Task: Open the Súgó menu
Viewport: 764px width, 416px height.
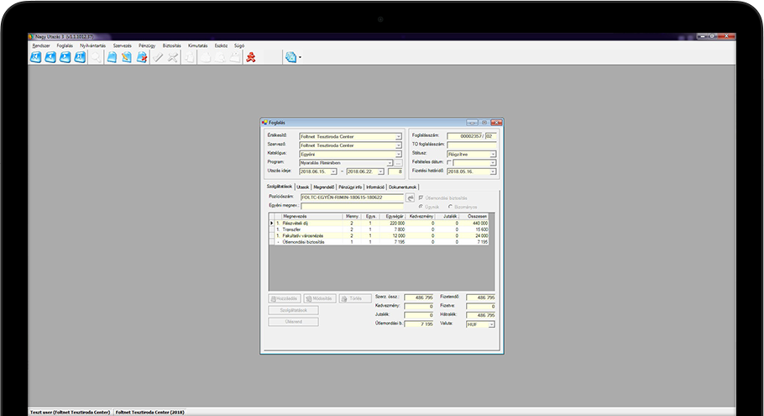Action: 239,45
